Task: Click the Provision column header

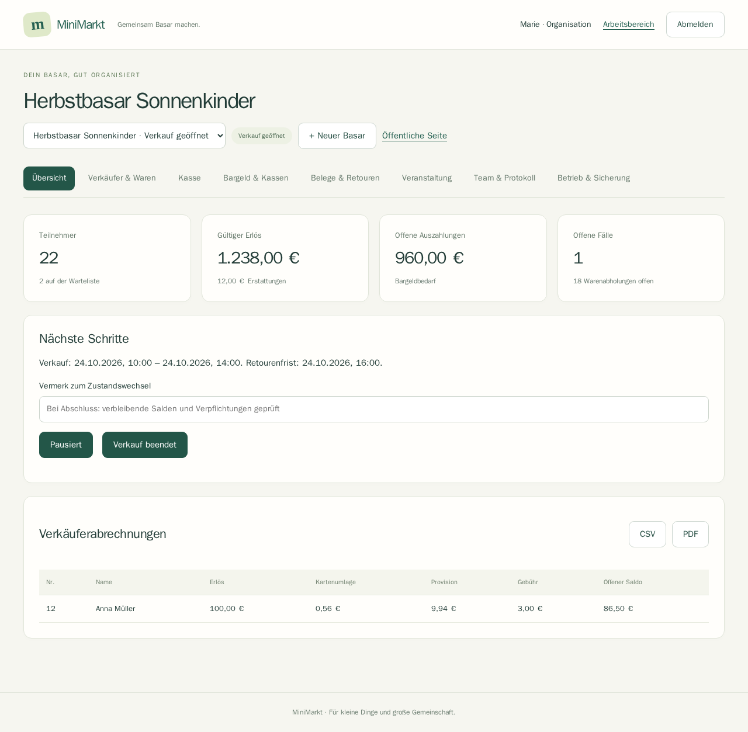Action: click(444, 582)
